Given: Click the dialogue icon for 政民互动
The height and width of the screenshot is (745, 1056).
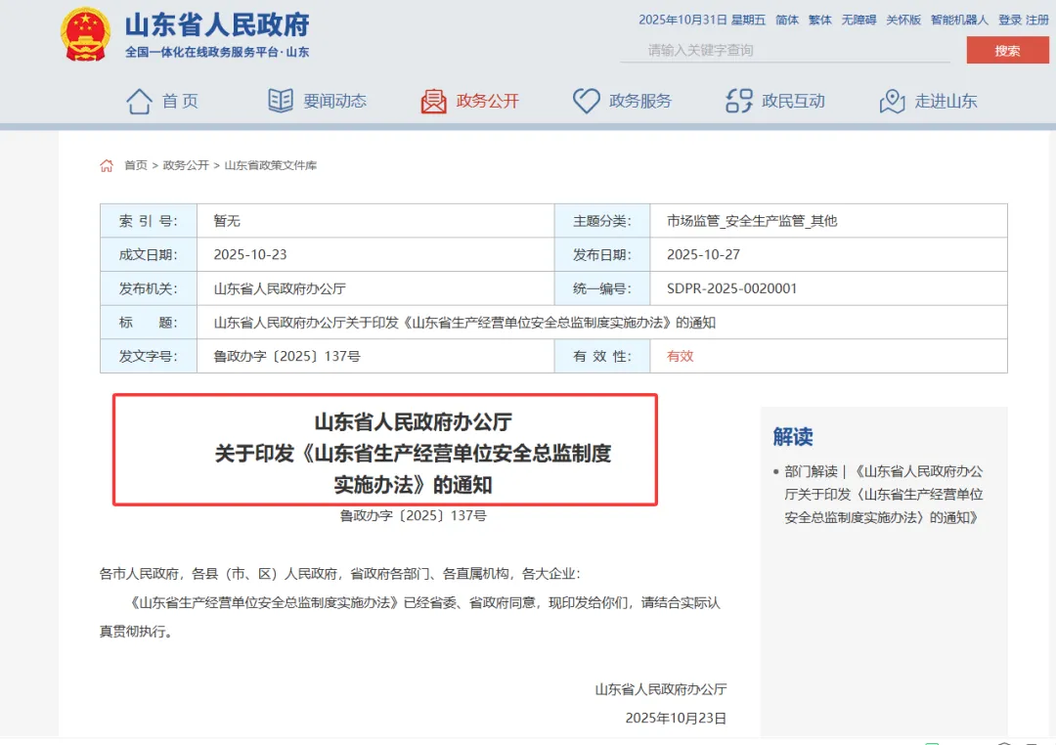Looking at the screenshot, I should [x=738, y=99].
